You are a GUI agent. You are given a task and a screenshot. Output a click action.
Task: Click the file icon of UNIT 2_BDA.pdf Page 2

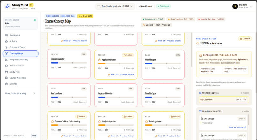202,119
